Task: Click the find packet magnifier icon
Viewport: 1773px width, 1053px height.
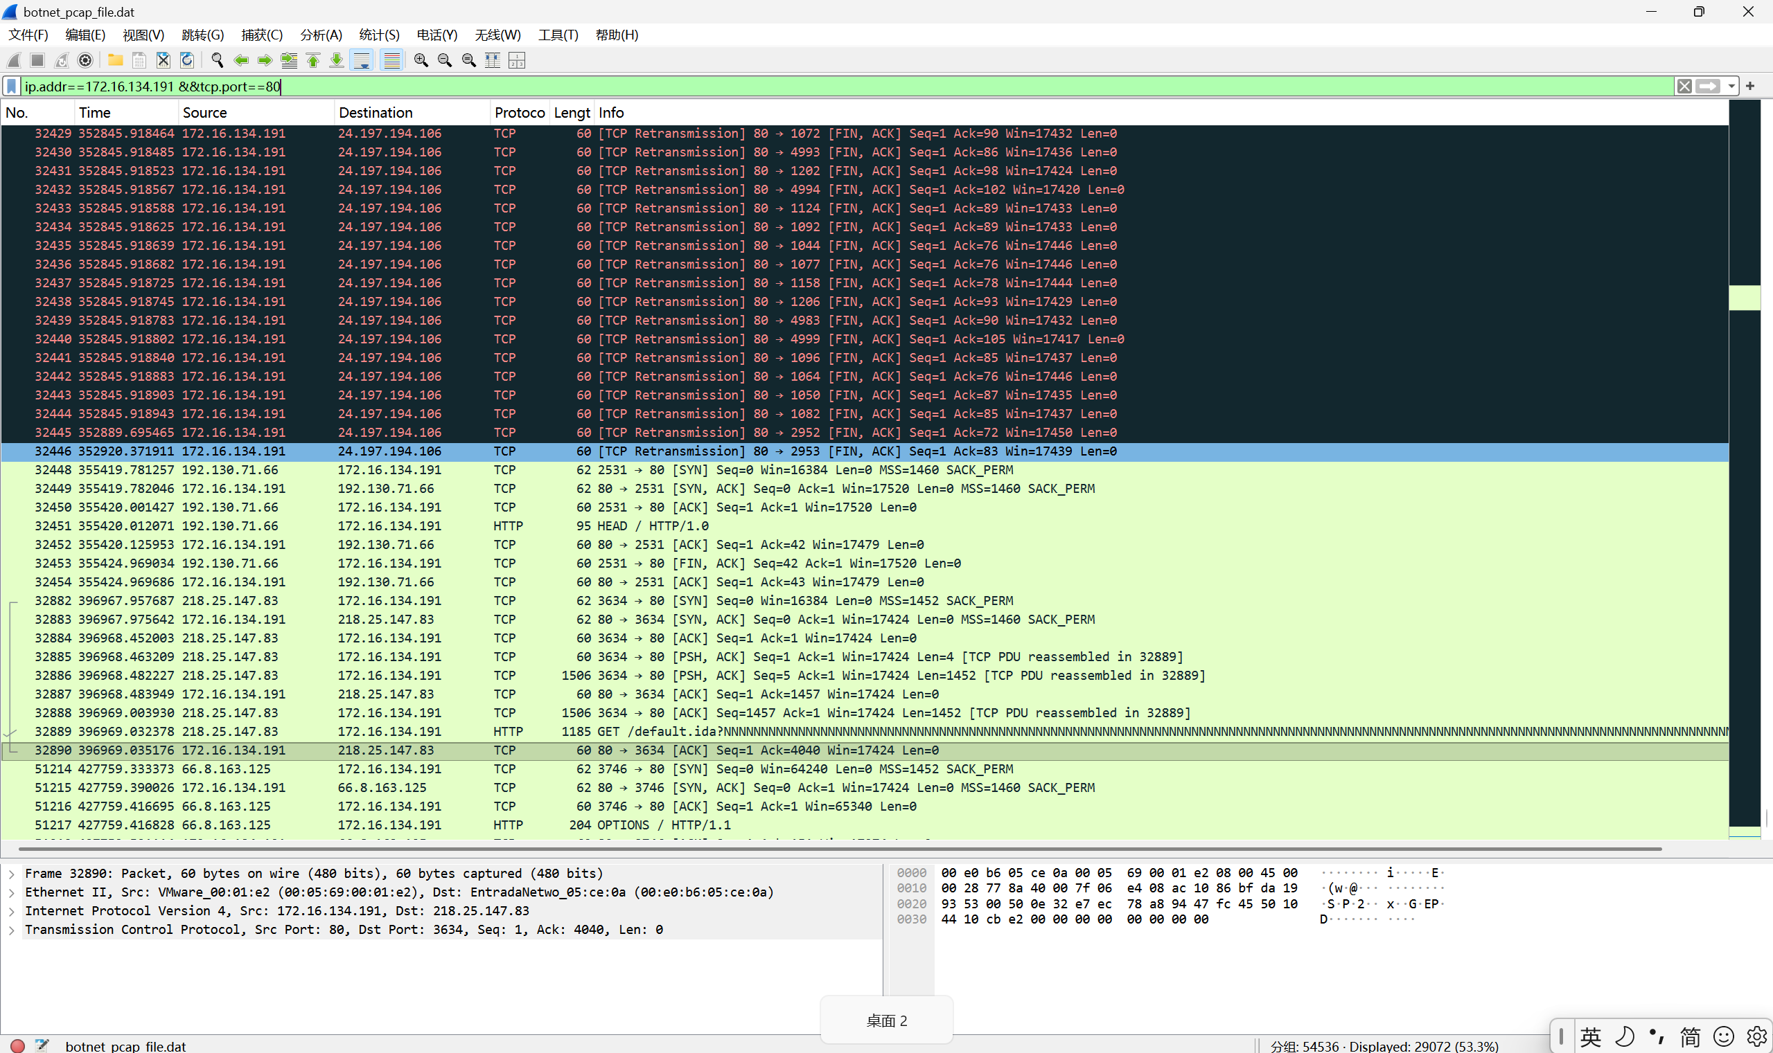Action: point(218,60)
